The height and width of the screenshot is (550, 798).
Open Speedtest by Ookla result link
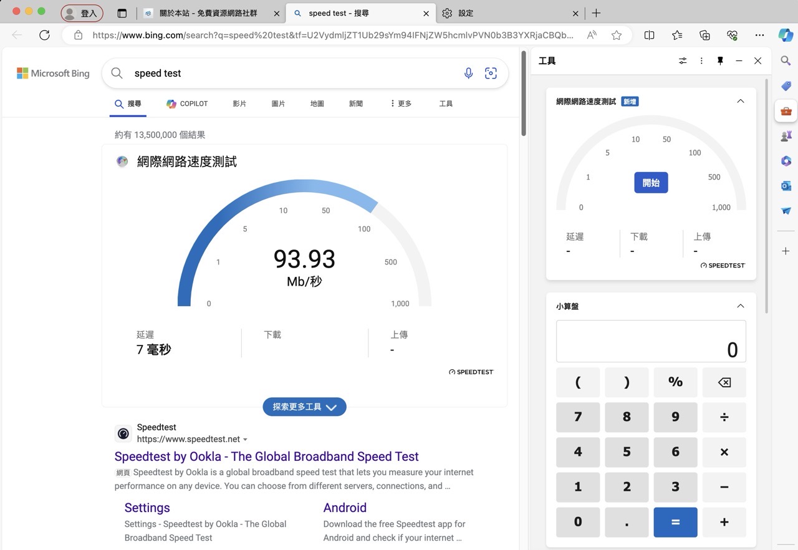point(266,456)
